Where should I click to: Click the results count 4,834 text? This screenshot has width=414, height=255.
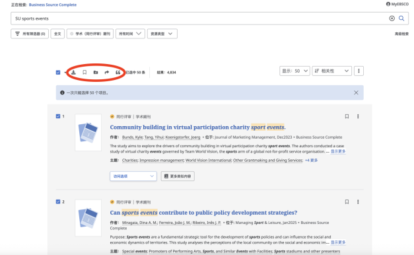tap(166, 72)
